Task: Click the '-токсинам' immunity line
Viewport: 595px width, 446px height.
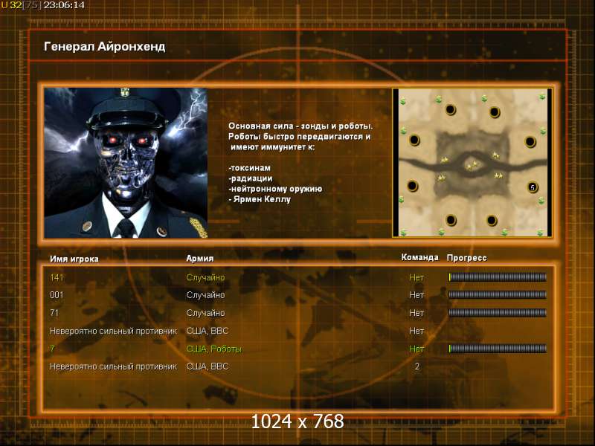Action: click(250, 168)
